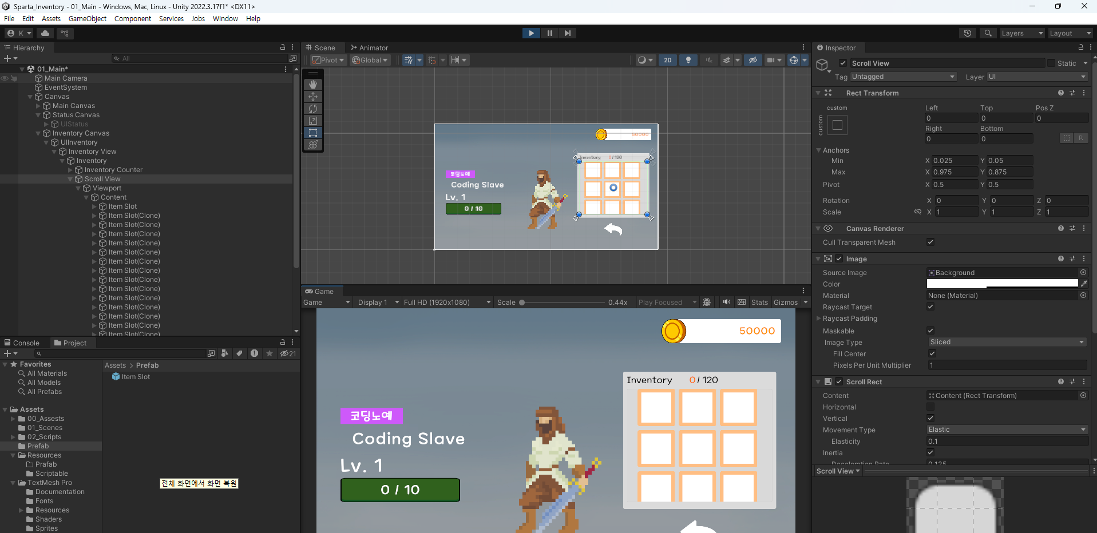This screenshot has width=1097, height=533.
Task: Lock the Inspector panel
Action: 1081,47
